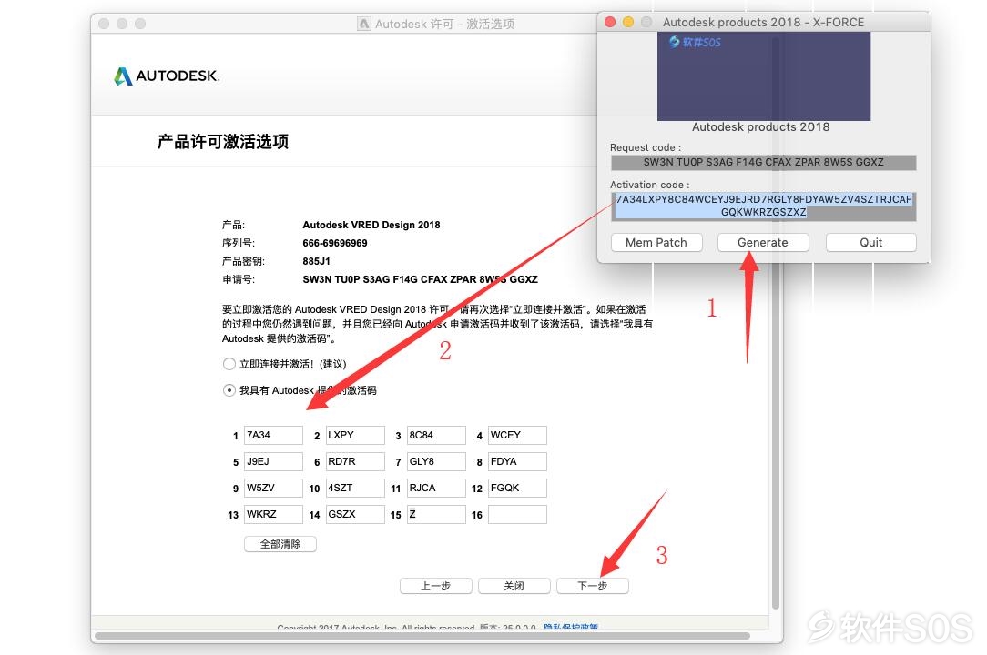The width and height of the screenshot is (987, 655).
Task: Click the horizontal scrollbar of the Autodesk window
Action: 422,636
